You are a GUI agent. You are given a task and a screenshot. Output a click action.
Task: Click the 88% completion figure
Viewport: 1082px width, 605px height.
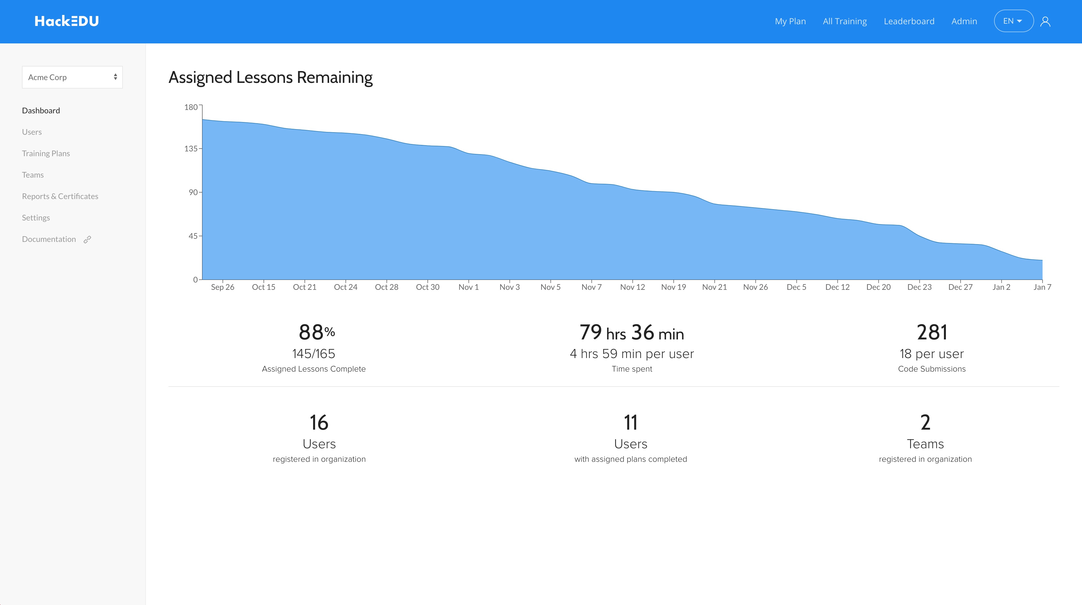point(317,332)
